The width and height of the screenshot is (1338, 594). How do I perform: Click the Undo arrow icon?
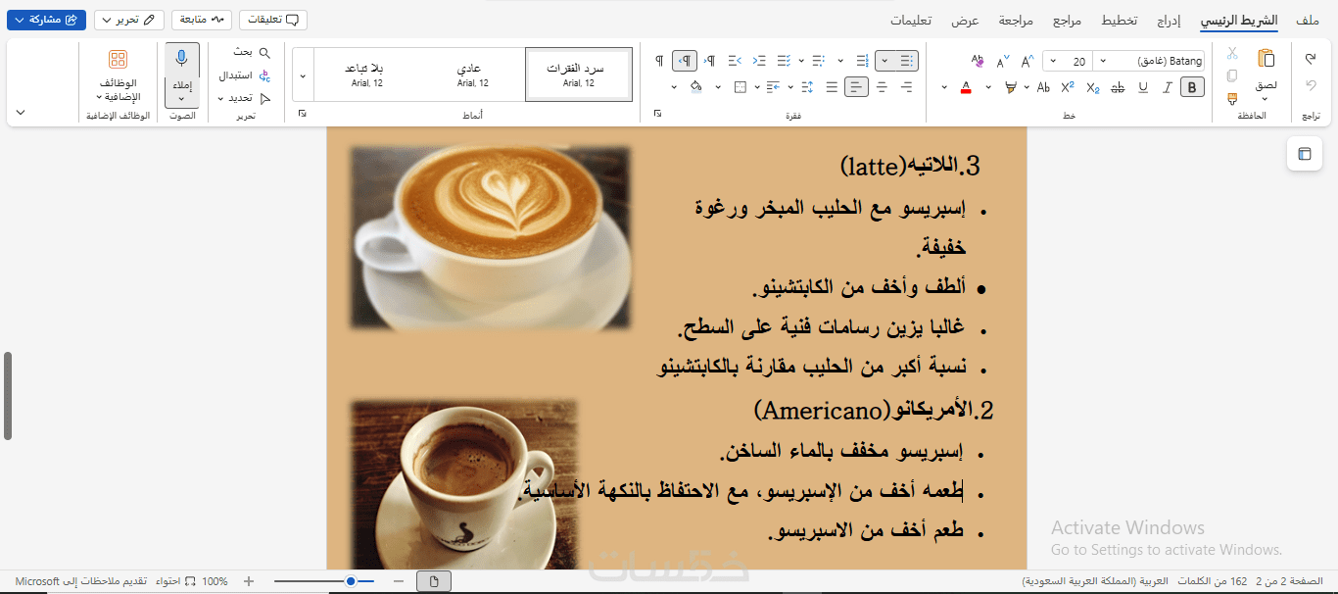(1311, 59)
